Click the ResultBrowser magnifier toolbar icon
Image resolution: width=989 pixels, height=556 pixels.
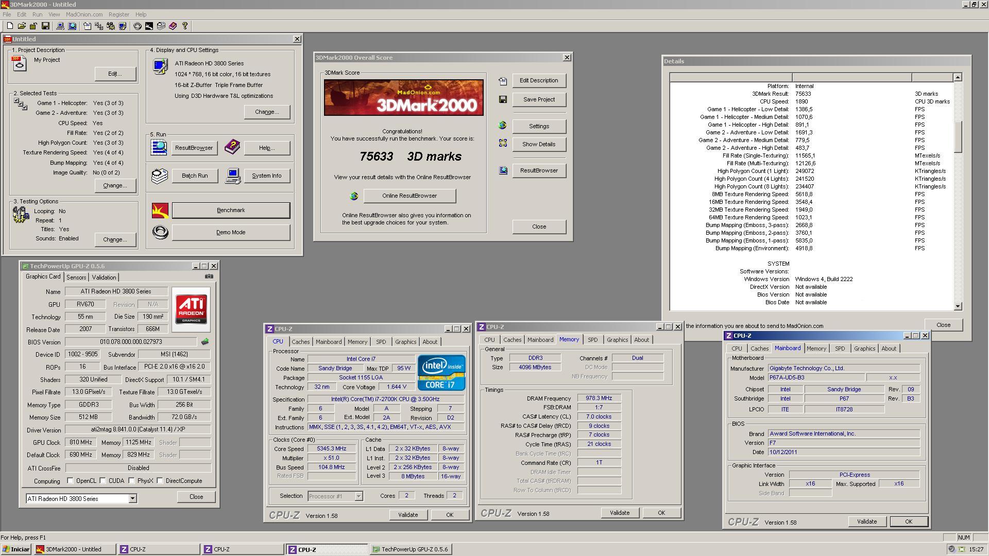pos(72,26)
